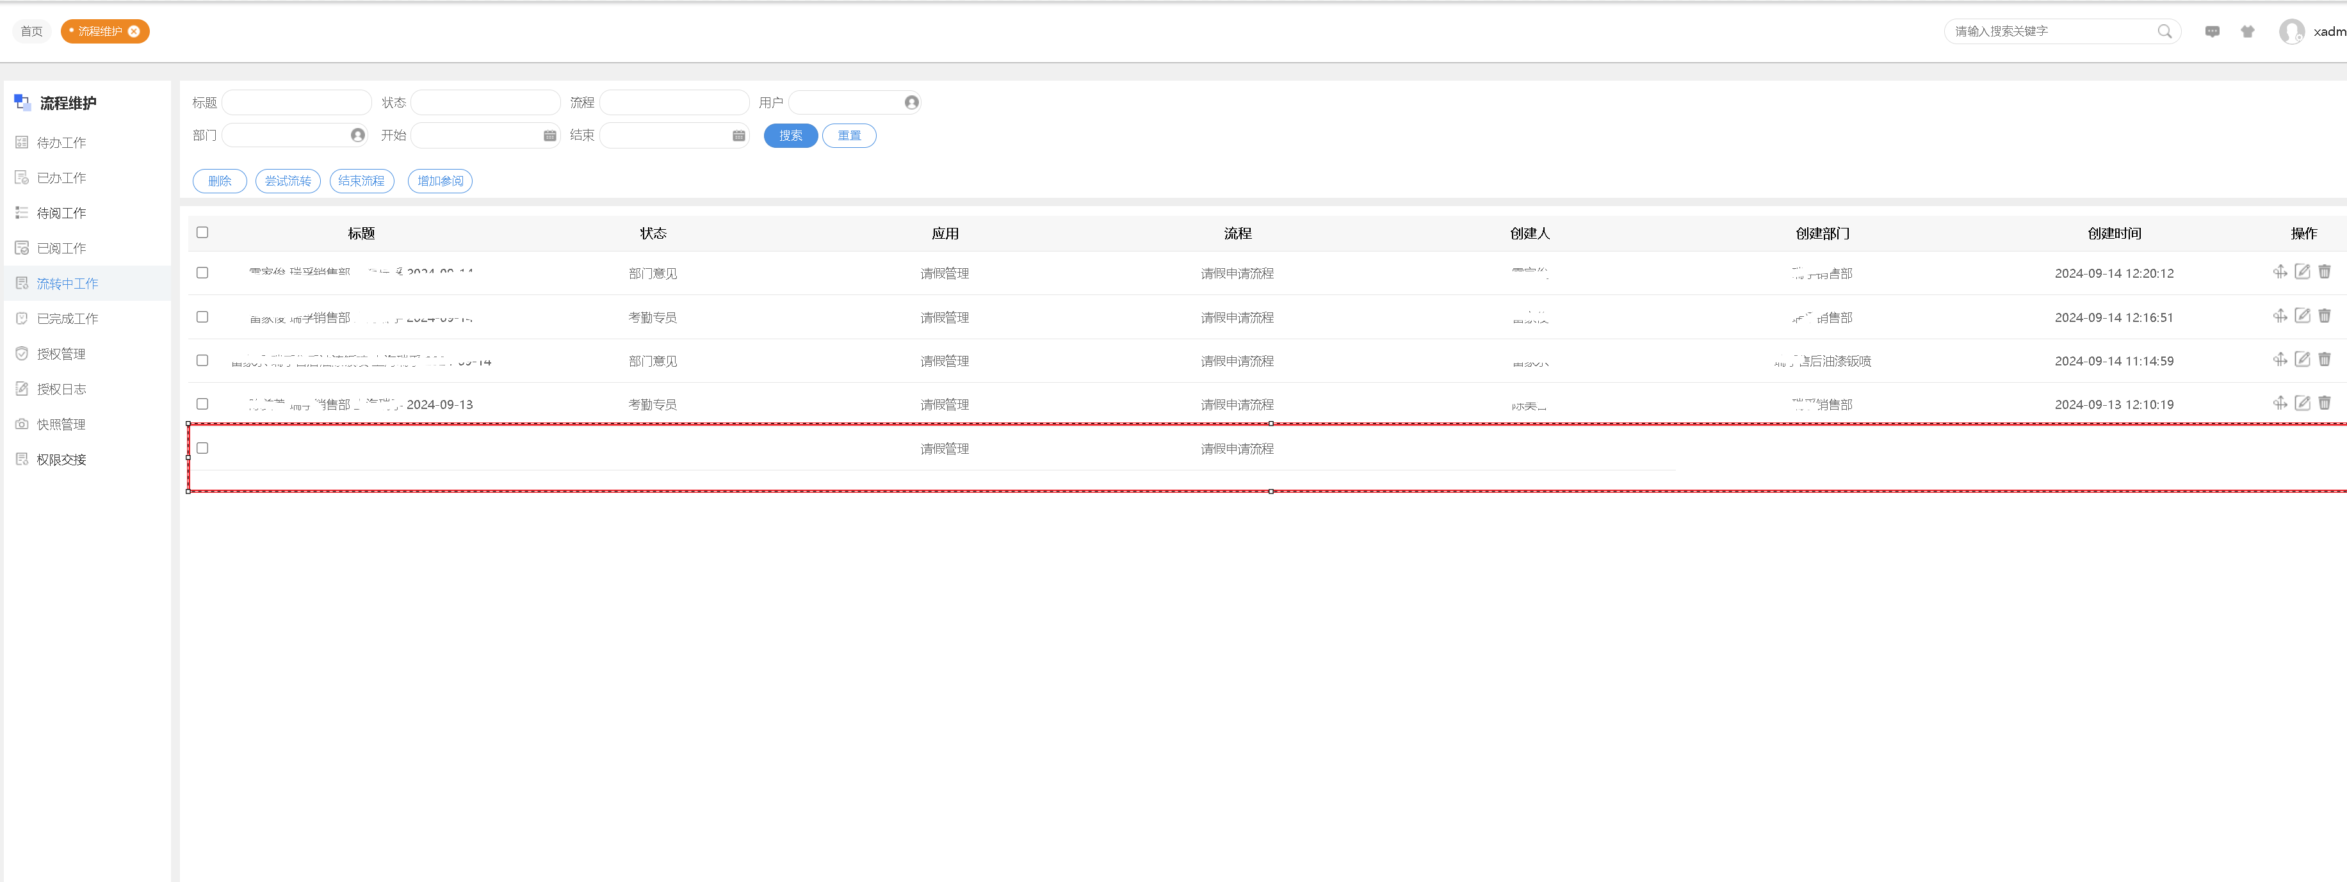Click trash icon for 2024-09-13 row
Viewport: 2347px width, 882px height.
[x=2323, y=403]
